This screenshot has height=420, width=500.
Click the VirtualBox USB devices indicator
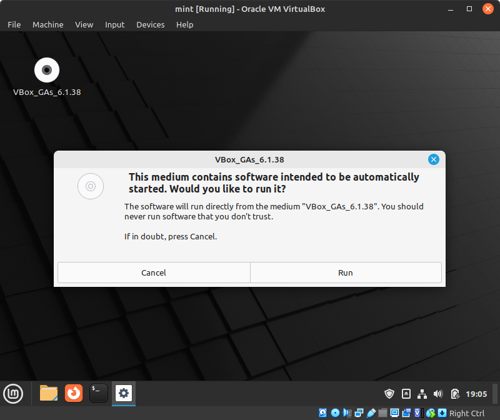[x=371, y=413]
